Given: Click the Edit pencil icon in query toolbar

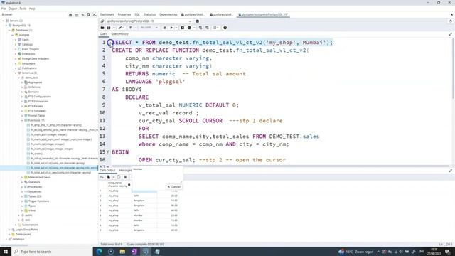Looking at the screenshot, I should pos(120,28).
